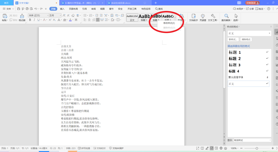Click the text highlight color button

click(65, 20)
